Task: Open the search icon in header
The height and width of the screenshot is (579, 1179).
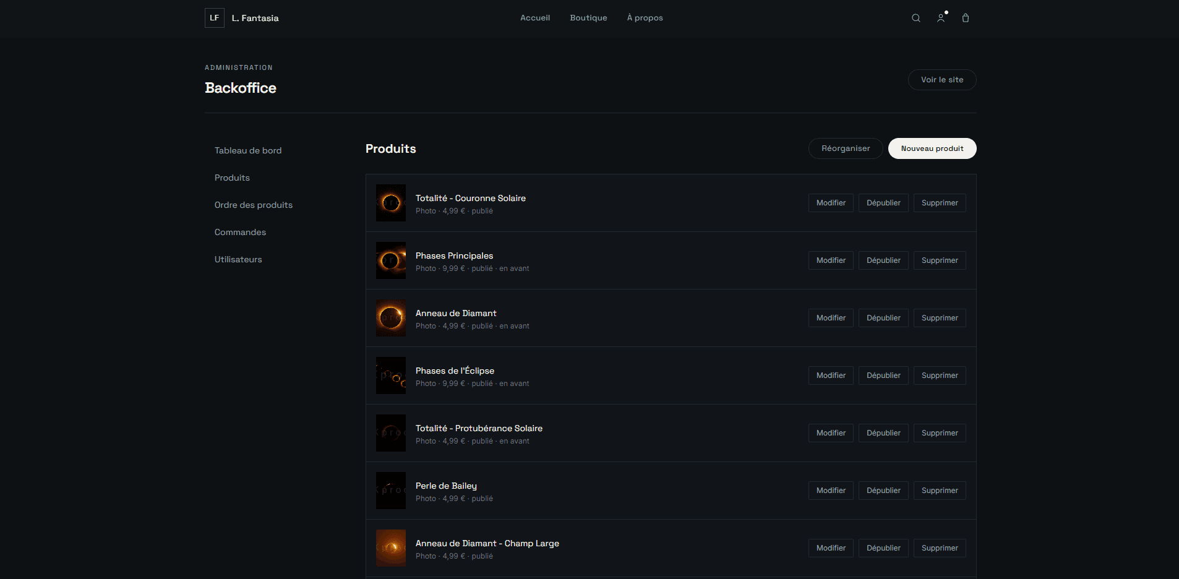Action: [916, 18]
